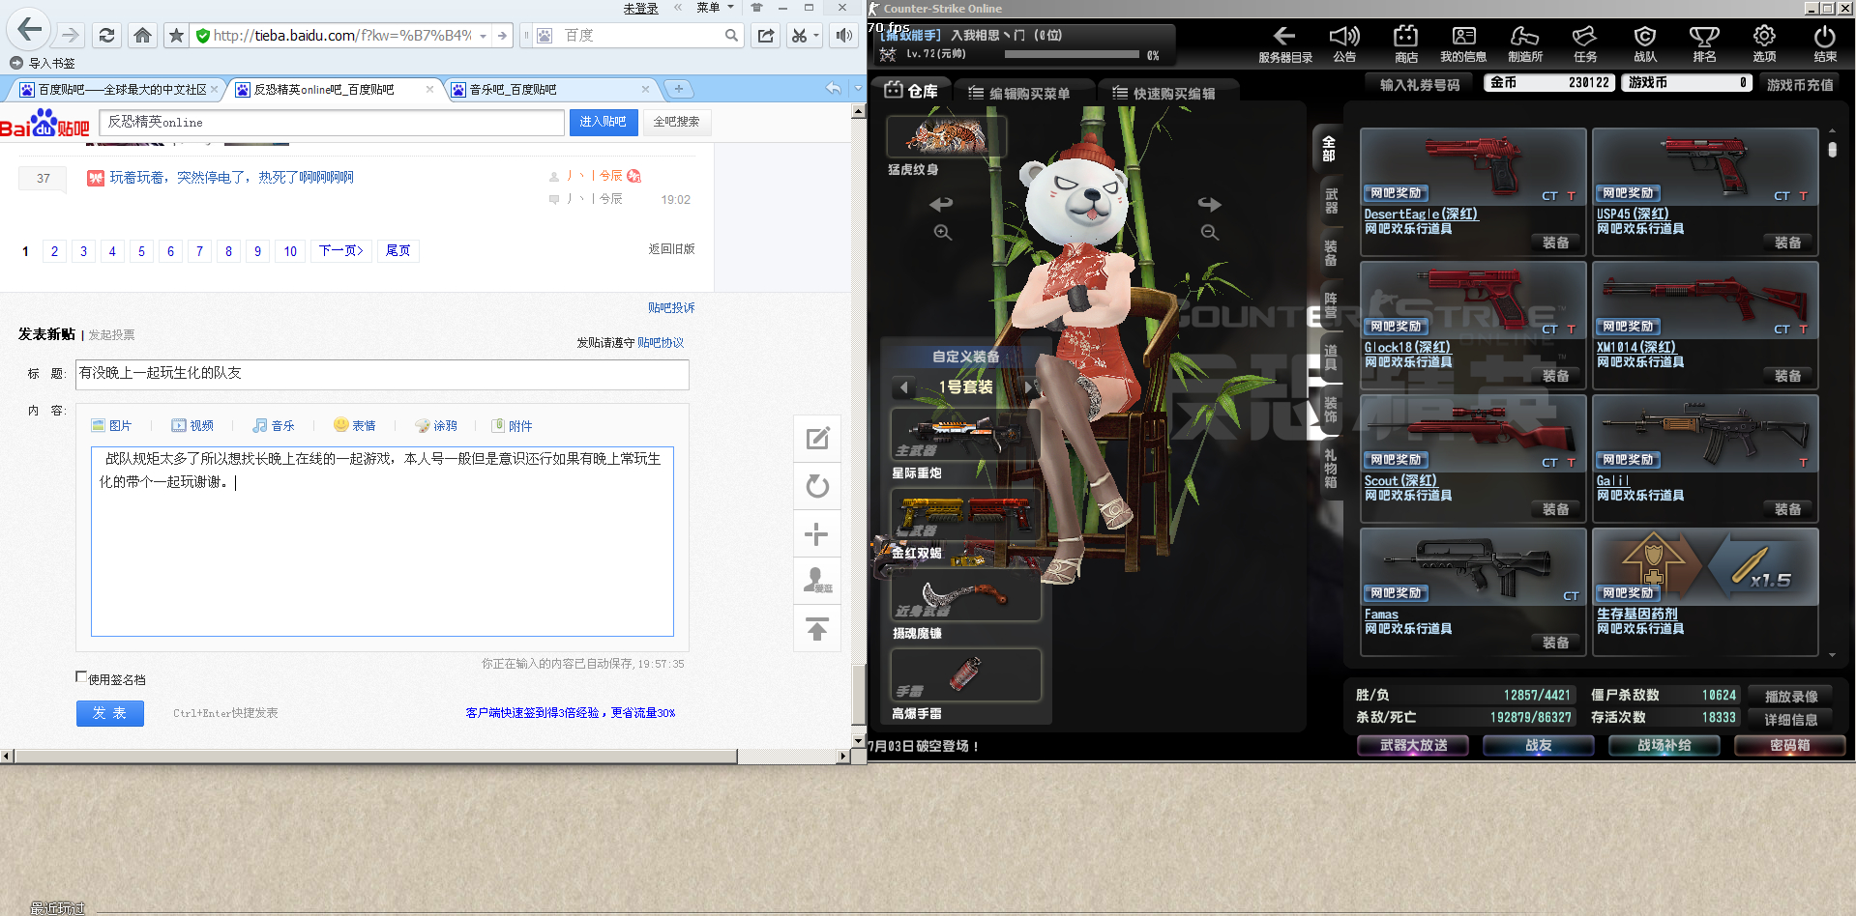The width and height of the screenshot is (1856, 916).
Task: Go to the browser home page
Action: [142, 36]
